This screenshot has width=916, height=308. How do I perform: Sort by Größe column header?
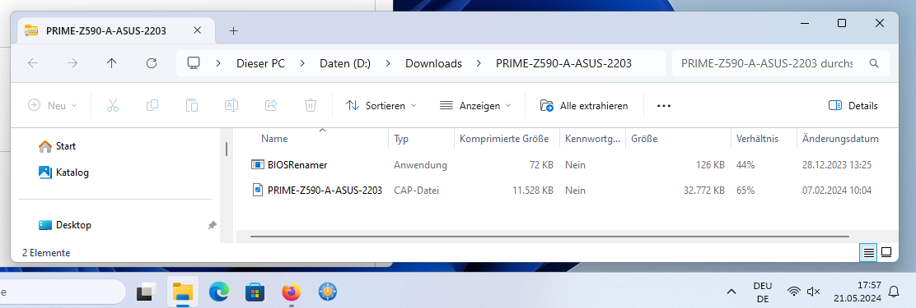tap(644, 139)
